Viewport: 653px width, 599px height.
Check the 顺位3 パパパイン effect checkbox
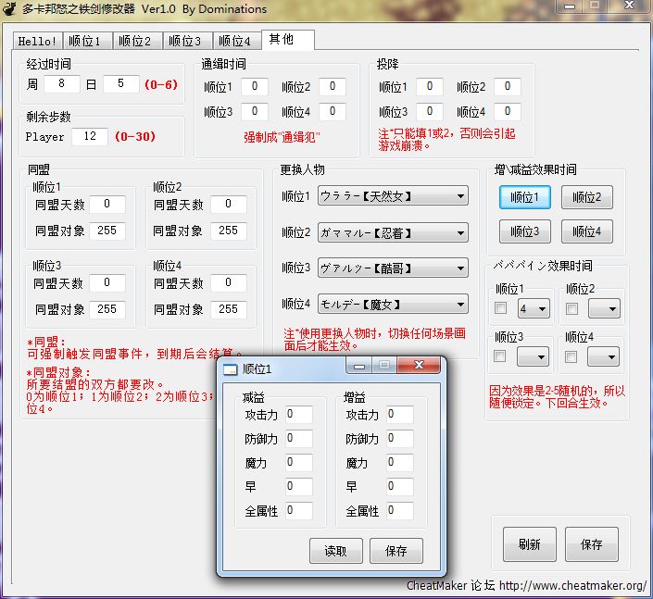pos(501,356)
